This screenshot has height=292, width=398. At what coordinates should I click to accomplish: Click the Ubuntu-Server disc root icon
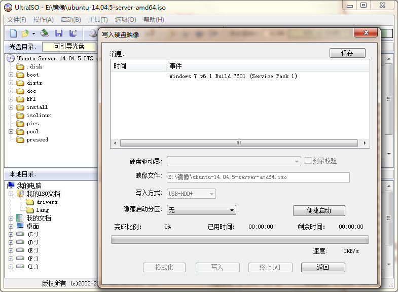pos(11,58)
